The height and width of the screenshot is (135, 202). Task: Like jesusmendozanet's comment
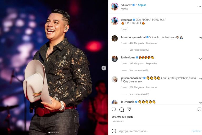[200, 79]
